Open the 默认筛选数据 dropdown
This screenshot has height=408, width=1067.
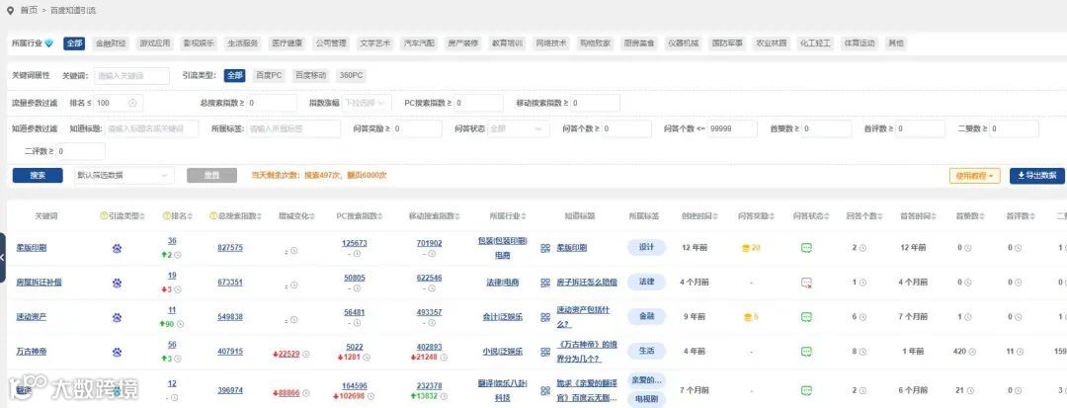(x=123, y=175)
